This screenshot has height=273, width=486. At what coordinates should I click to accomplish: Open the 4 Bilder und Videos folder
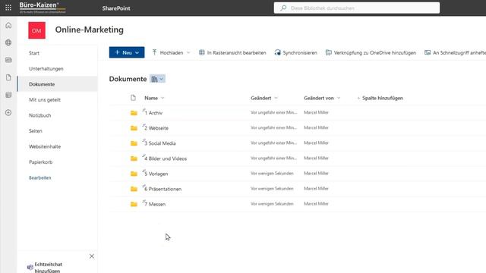tap(166, 158)
